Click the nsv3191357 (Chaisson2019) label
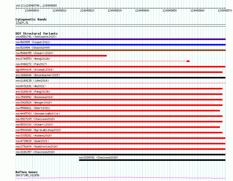This screenshot has height=181, width=233. tap(35, 152)
